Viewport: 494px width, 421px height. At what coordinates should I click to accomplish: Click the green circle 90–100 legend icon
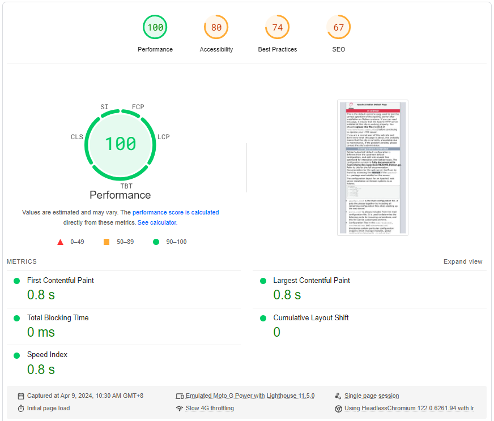pos(156,242)
